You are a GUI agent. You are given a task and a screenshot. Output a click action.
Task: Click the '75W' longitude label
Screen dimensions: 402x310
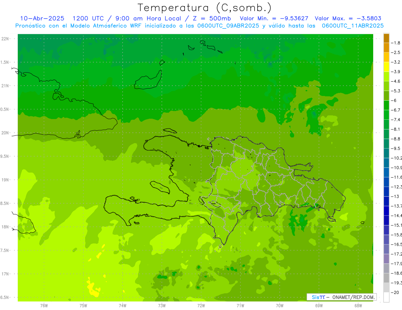point(83,306)
